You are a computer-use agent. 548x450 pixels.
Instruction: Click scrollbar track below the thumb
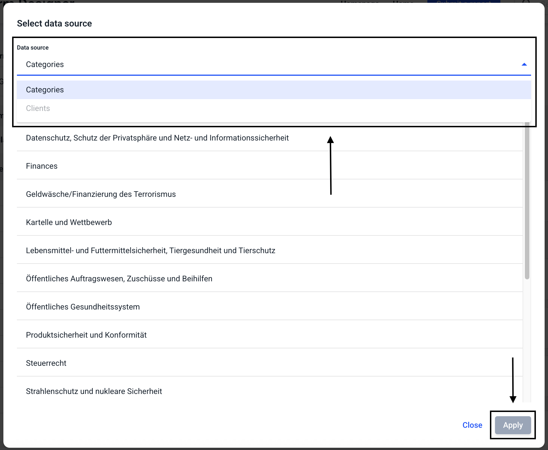click(x=527, y=338)
